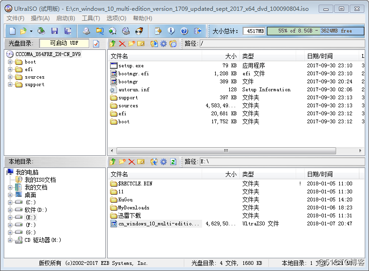Click the blue Information toolbar icon
This screenshot has width=369, height=271.
click(171, 31)
